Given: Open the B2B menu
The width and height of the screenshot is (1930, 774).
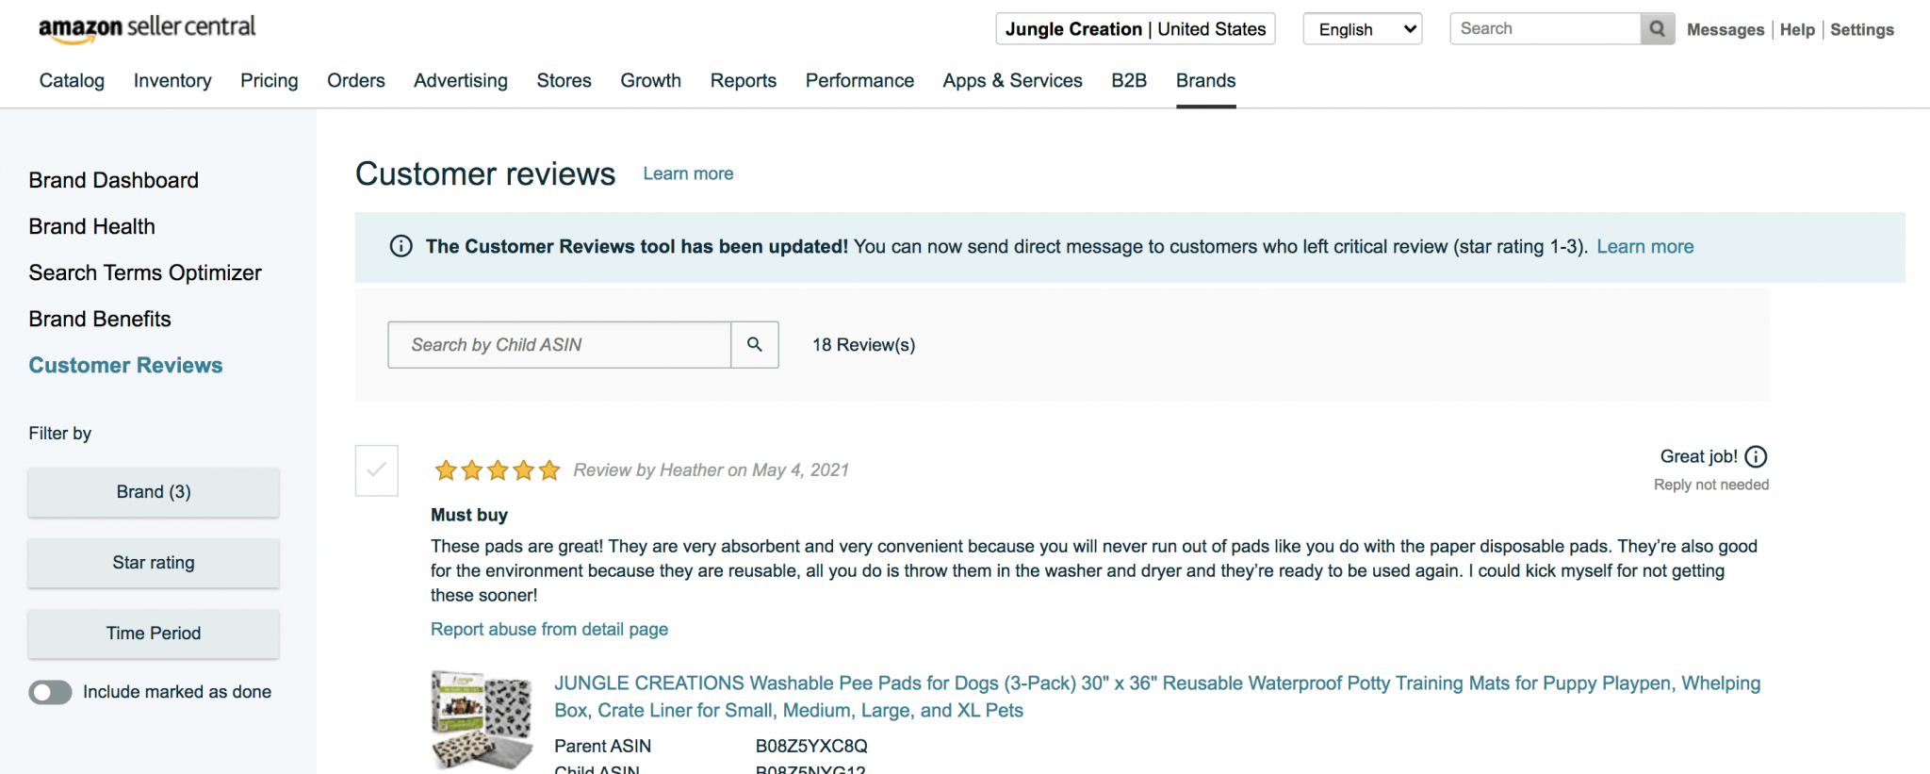Looking at the screenshot, I should (1129, 81).
